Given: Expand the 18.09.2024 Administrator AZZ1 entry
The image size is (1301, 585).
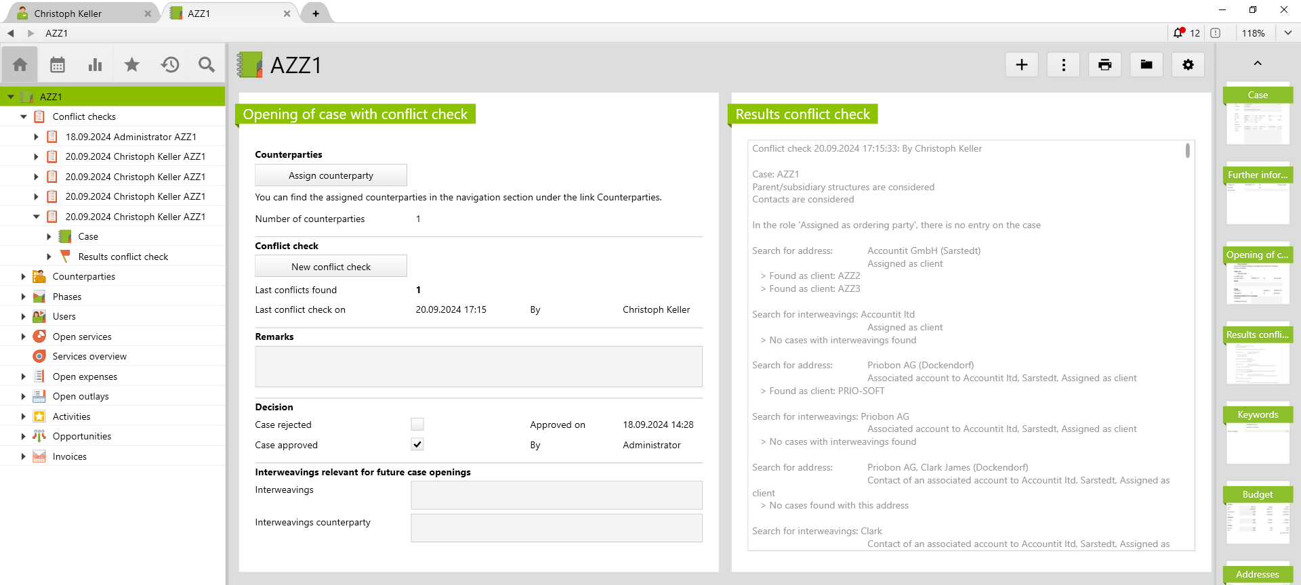Looking at the screenshot, I should point(36,137).
